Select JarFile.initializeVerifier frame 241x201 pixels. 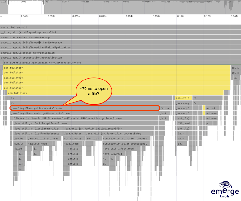tap(109, 129)
